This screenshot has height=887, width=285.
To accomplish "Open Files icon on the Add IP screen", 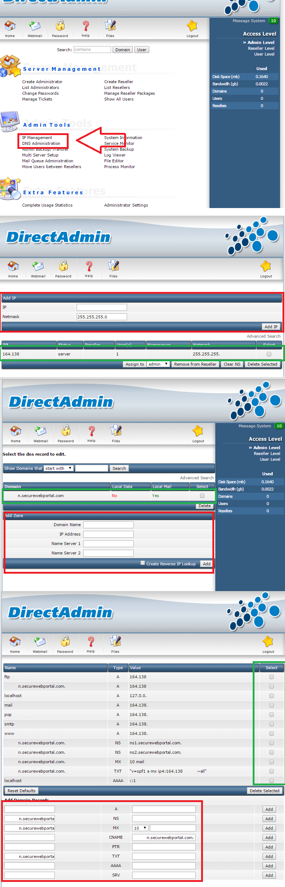I will pyautogui.click(x=114, y=266).
